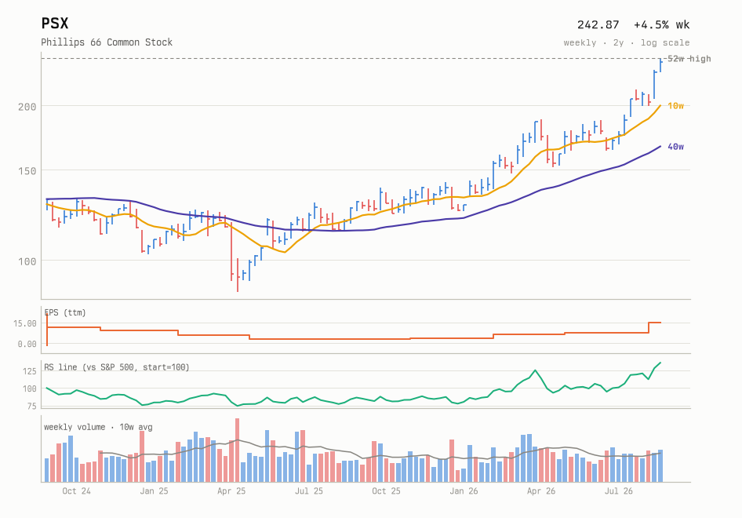Click the 0.00 EPS axis label
The image size is (742, 518).
click(x=27, y=344)
